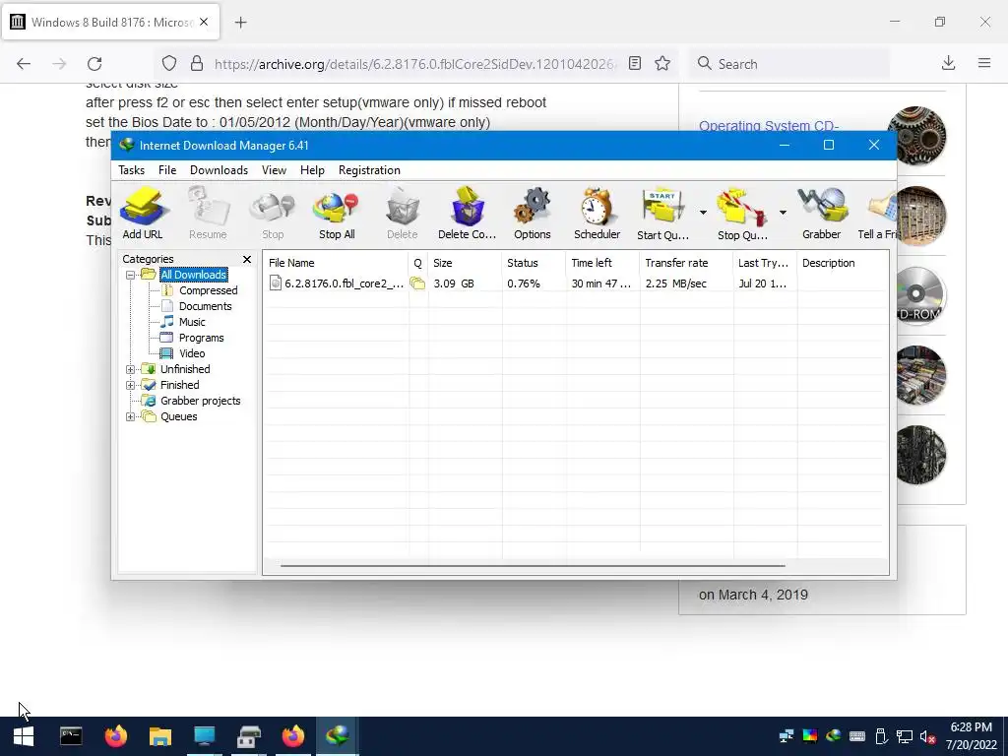This screenshot has height=756, width=1008.
Task: Open Stop Queue dropdown arrow
Action: [783, 213]
